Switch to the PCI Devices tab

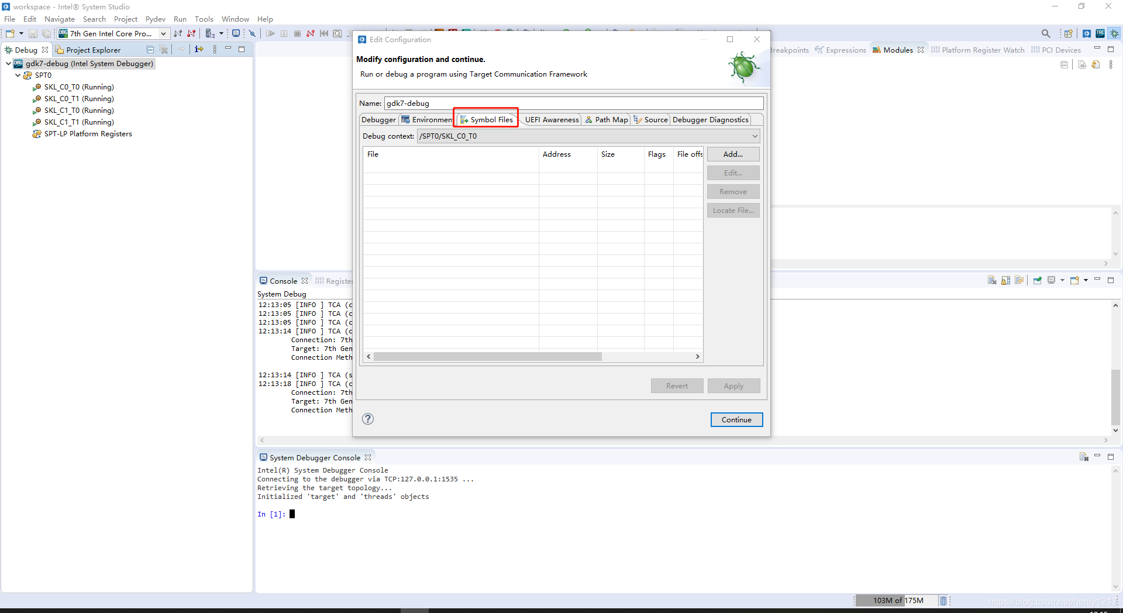(x=1056, y=50)
